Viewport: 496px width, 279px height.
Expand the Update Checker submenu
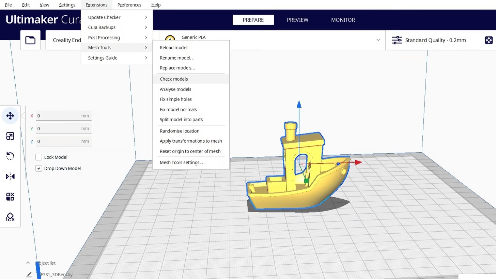pyautogui.click(x=117, y=17)
